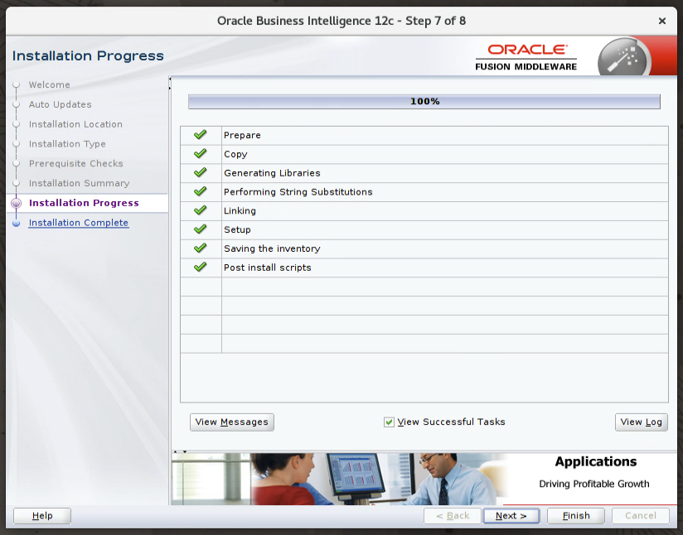The image size is (683, 535).
Task: Click the green checkmark beside Setup
Action: coord(201,229)
